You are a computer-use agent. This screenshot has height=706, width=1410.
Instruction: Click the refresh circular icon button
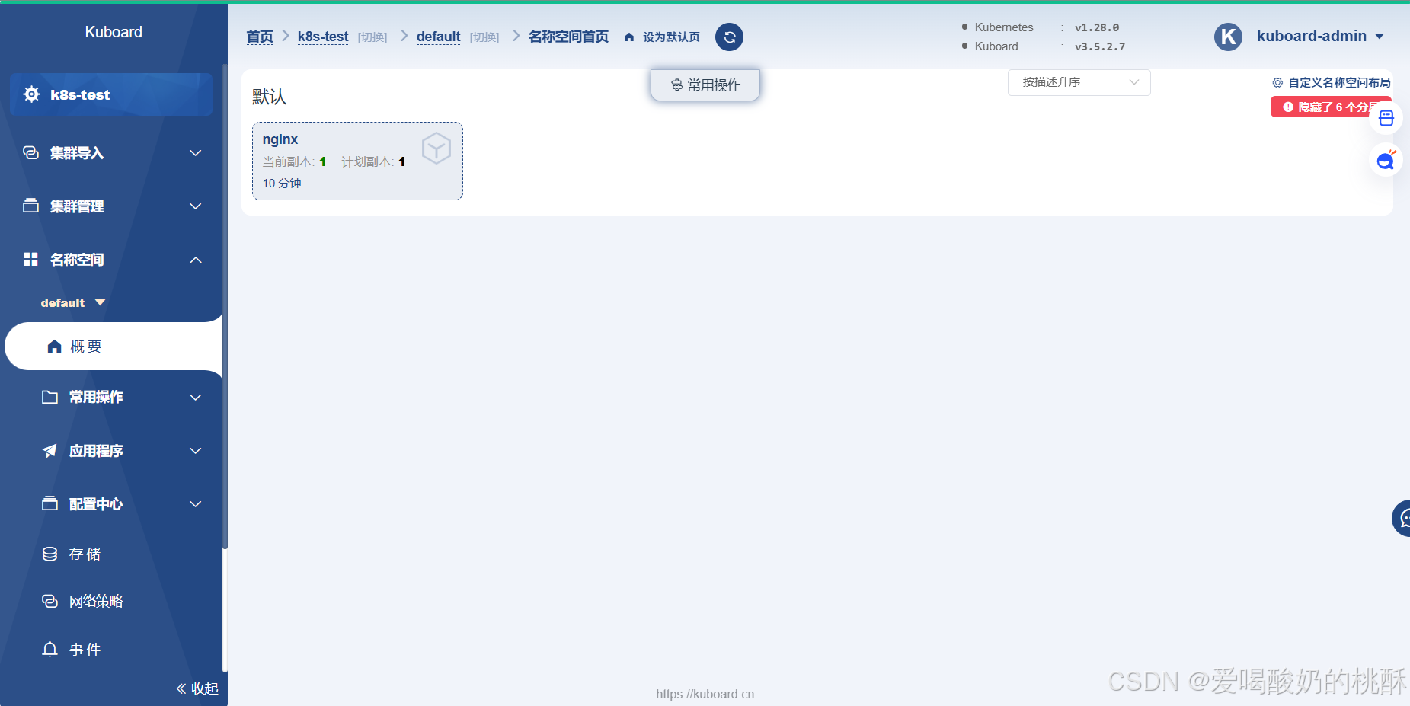coord(729,37)
